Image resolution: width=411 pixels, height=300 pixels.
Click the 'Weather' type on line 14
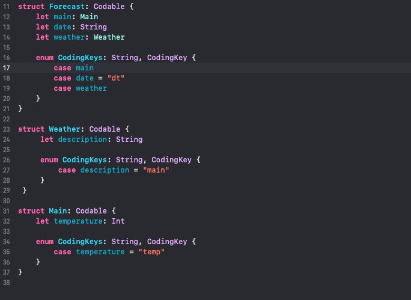[x=109, y=37]
